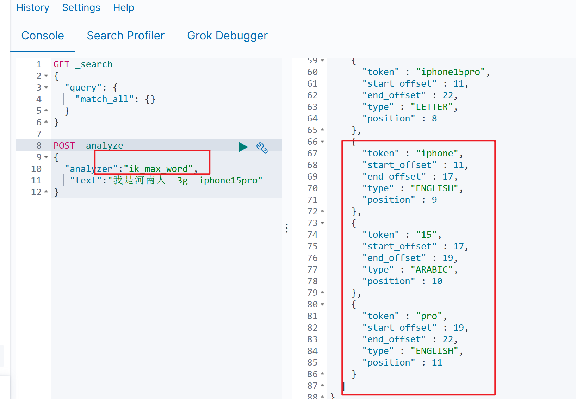Screen dimensions: 576x399
Task: Switch to the Console tab
Action: point(43,36)
